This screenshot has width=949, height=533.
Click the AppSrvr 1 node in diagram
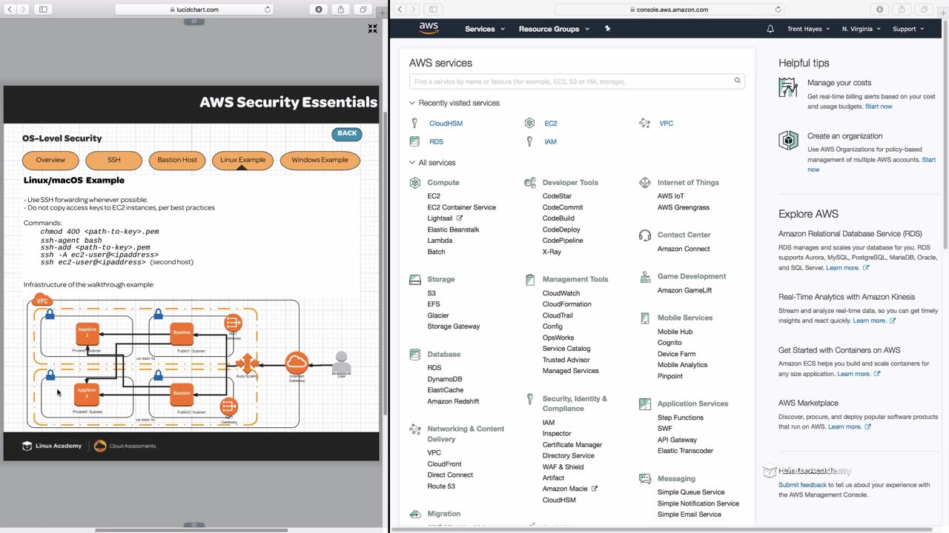[x=87, y=334]
